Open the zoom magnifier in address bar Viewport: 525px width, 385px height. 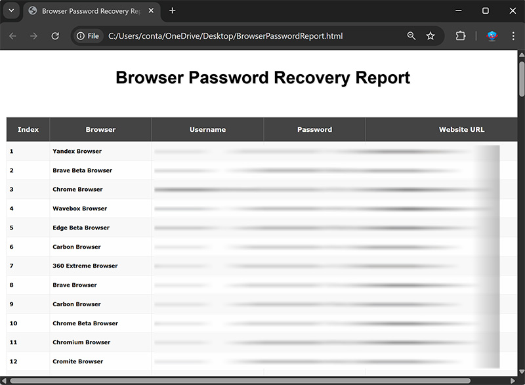point(411,36)
